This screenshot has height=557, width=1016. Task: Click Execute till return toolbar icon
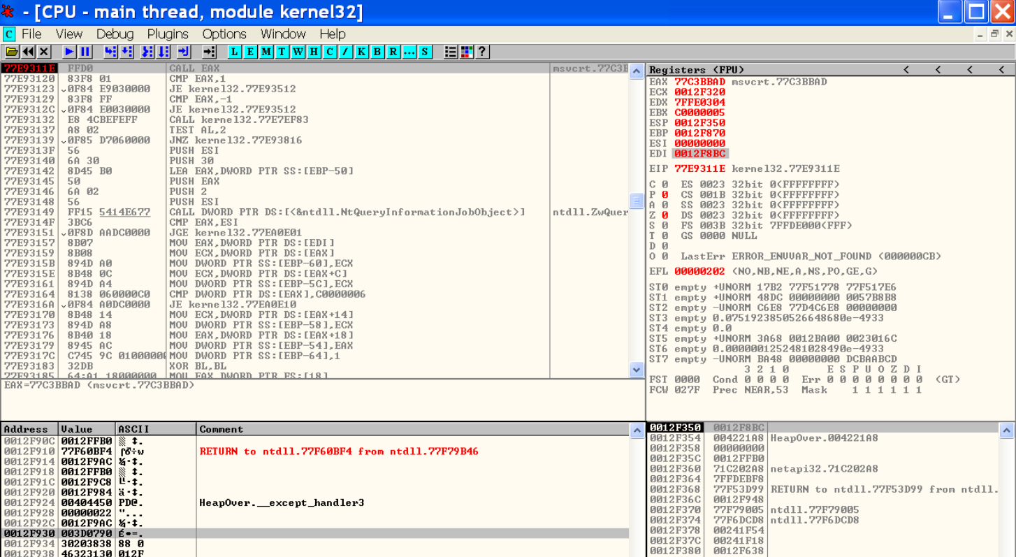(184, 52)
